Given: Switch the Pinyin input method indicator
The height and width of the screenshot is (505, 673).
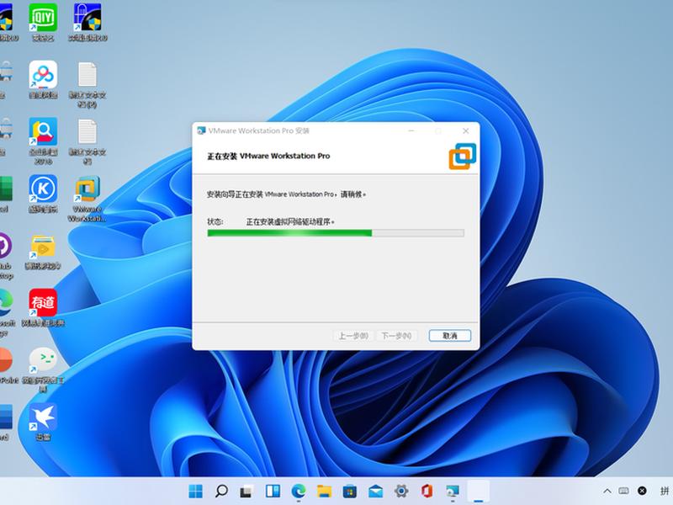Looking at the screenshot, I should [x=664, y=491].
